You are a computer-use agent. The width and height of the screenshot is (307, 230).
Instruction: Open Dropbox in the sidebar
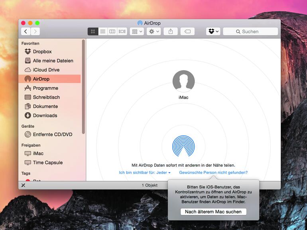click(x=50, y=52)
